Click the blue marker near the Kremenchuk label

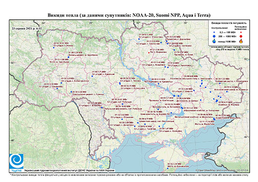pyautogui.click(x=158, y=84)
